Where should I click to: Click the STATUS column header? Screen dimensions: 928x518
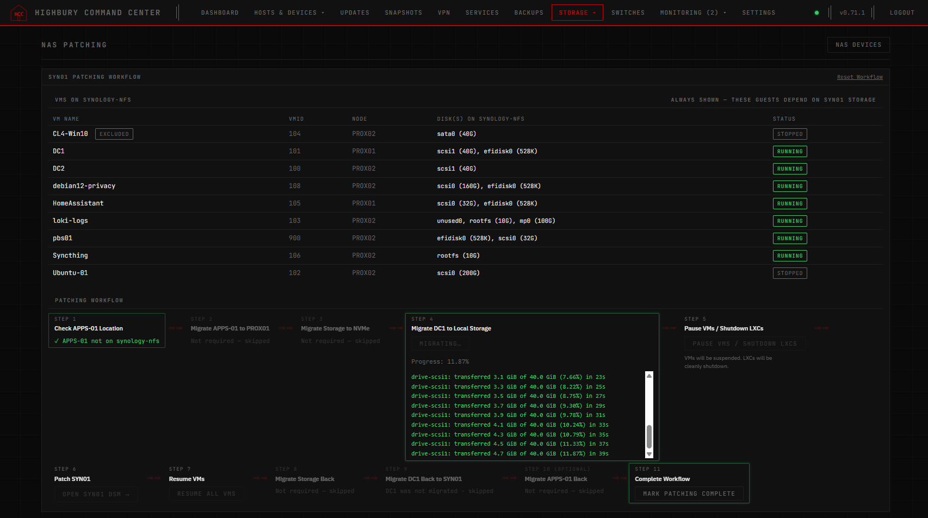pos(784,119)
